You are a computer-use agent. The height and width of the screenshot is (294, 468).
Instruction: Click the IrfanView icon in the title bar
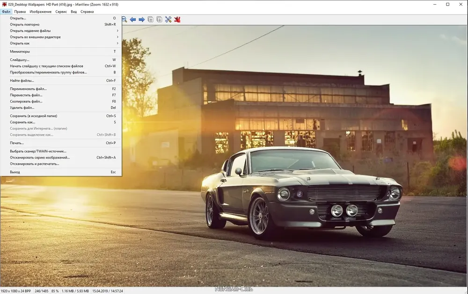(4, 5)
